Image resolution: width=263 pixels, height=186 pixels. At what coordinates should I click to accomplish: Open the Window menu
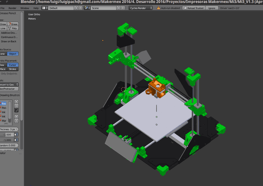pyautogui.click(x=25, y=8)
